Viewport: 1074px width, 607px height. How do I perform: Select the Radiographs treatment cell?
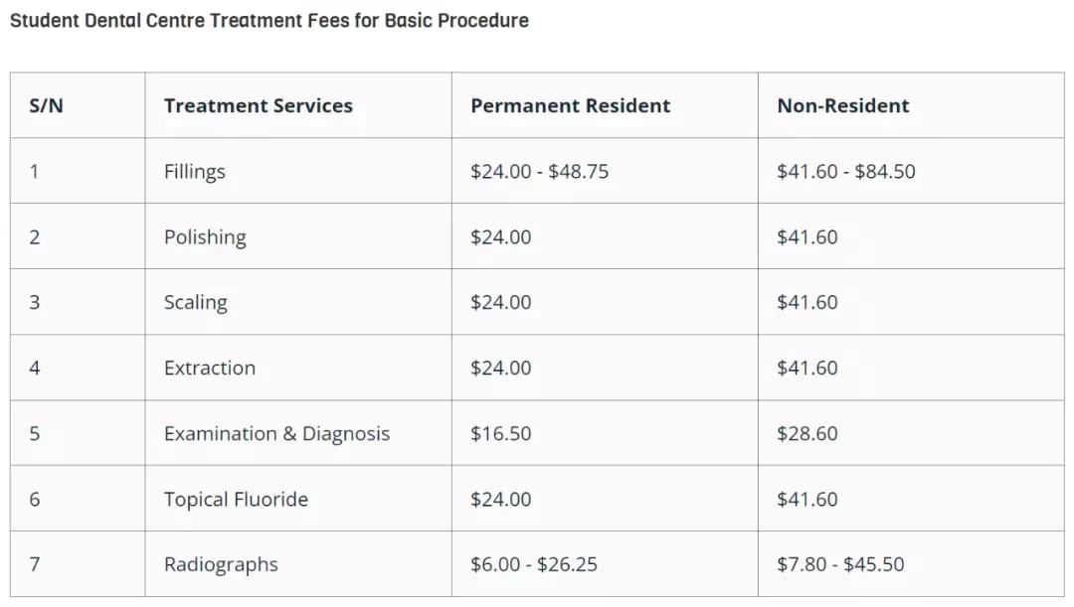pyautogui.click(x=298, y=564)
